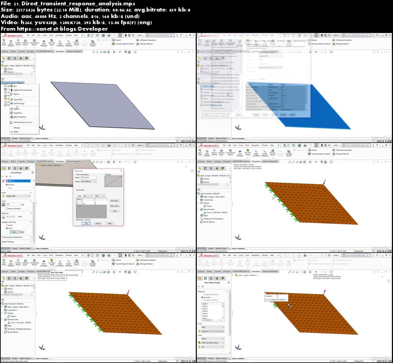Screen dimensions: 393x363
Task: Click Get curve button in Time curve dialog
Action: coord(115,201)
